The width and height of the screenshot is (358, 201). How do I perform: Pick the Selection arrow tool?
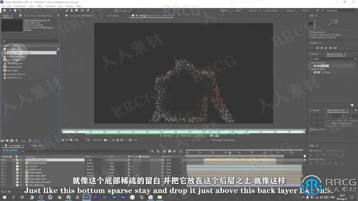pyautogui.click(x=10, y=10)
